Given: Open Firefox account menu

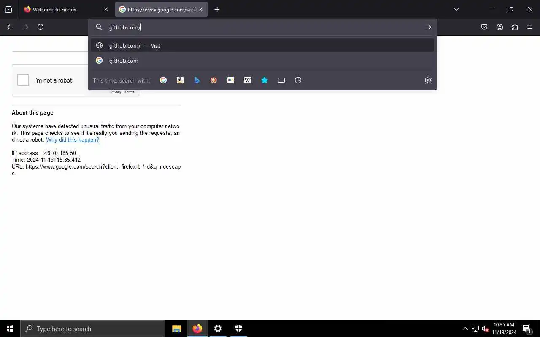Looking at the screenshot, I should 499,27.
